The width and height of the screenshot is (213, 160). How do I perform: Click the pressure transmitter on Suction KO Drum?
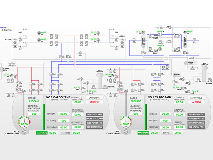tap(143, 32)
